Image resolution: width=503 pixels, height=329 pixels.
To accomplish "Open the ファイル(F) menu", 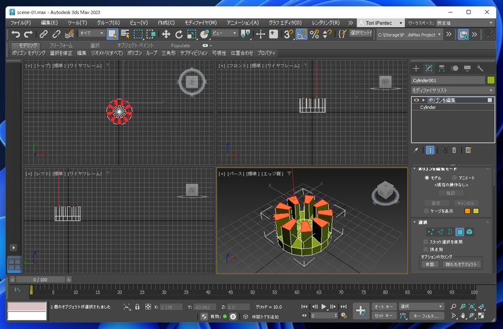I will pyautogui.click(x=21, y=23).
